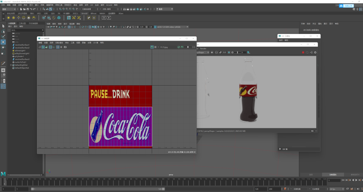This screenshot has height=192, width=363.
Task: Expand the defaultLightSet node in outliner
Action: click(x=11, y=65)
